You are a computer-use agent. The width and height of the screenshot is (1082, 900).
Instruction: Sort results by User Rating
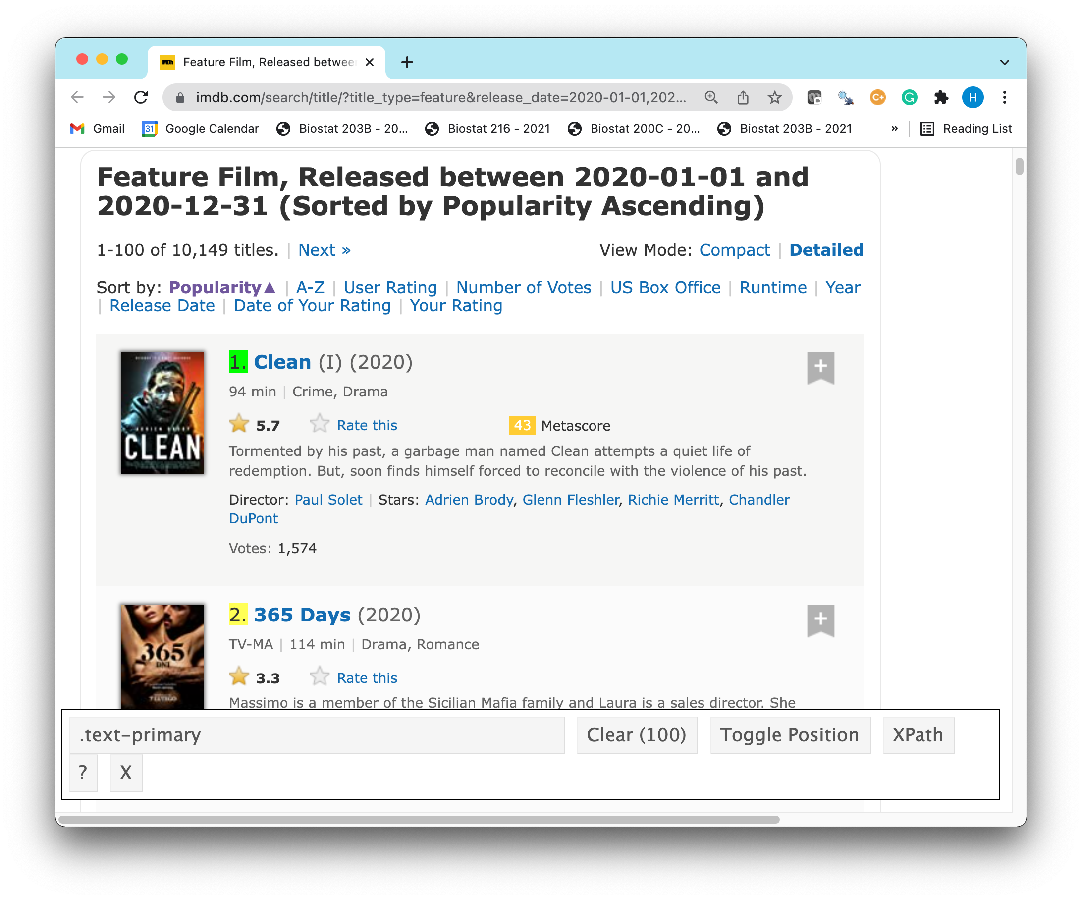coord(390,287)
